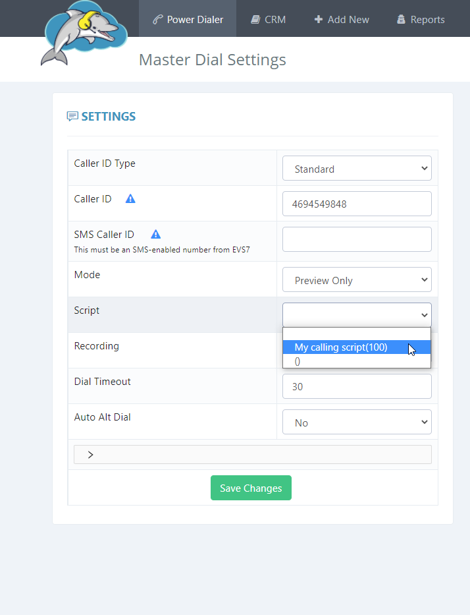Open the Auto Alt Dial dropdown
Screen dimensions: 470x615
tap(357, 422)
